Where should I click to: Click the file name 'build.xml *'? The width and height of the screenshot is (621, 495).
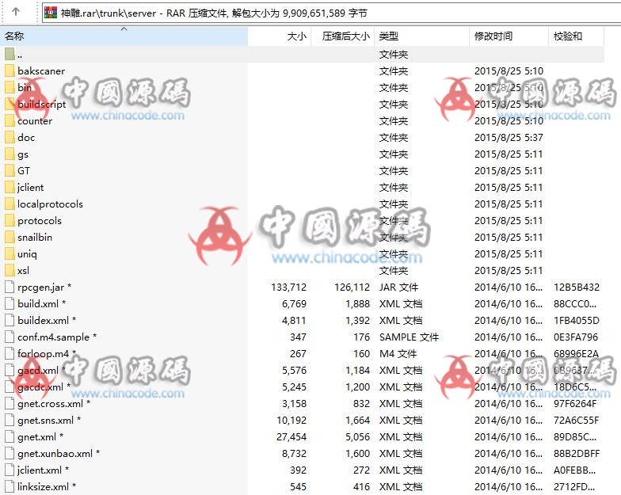coord(41,304)
